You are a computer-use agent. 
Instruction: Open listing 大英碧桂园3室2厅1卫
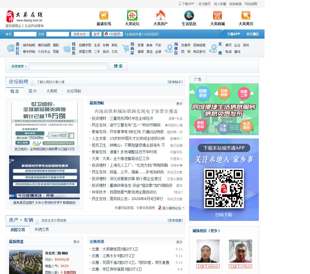click(x=120, y=249)
